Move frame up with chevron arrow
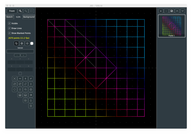The height and width of the screenshot is (135, 192). click(x=177, y=11)
